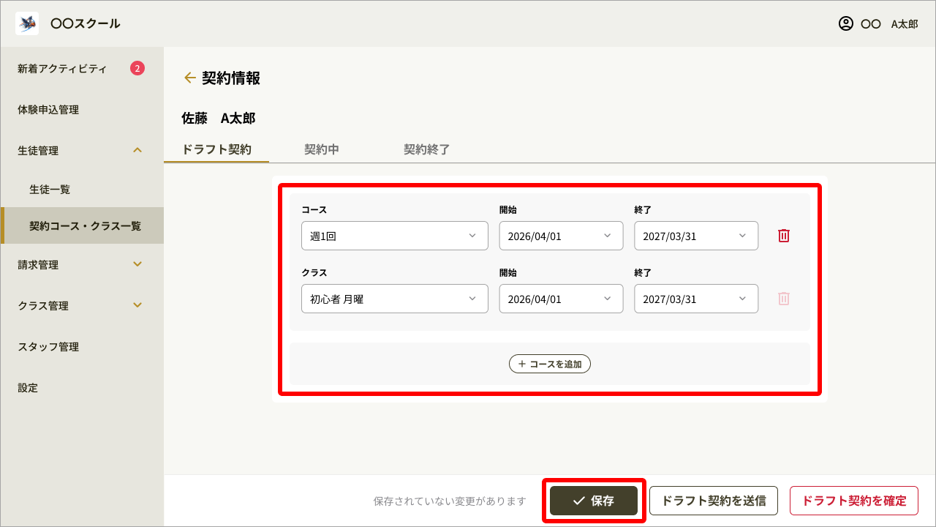This screenshot has width=936, height=527.
Task: View the notification badge on 新着アクティビティ
Action: 137,68
